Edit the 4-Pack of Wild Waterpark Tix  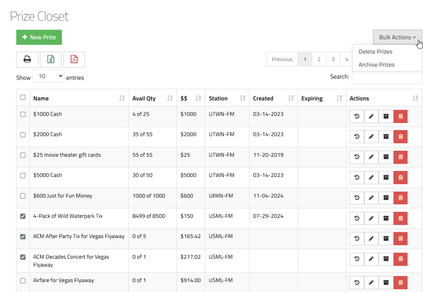pos(371,218)
